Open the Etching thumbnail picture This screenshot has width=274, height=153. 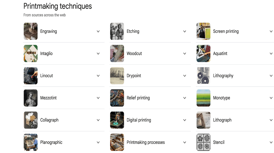point(117,31)
